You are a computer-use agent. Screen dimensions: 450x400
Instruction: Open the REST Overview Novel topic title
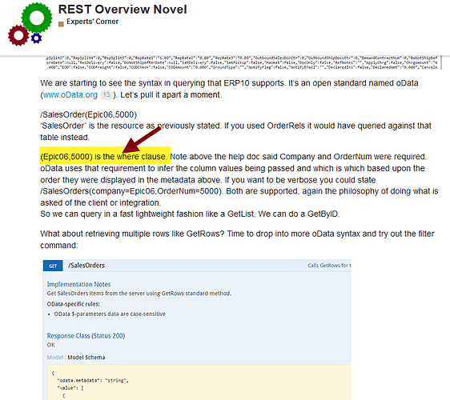tap(123, 10)
